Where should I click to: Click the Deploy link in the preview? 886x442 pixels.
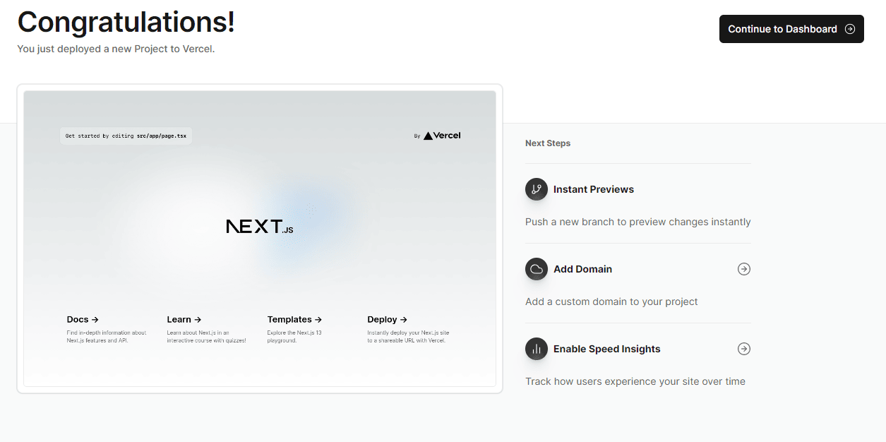[388, 320]
